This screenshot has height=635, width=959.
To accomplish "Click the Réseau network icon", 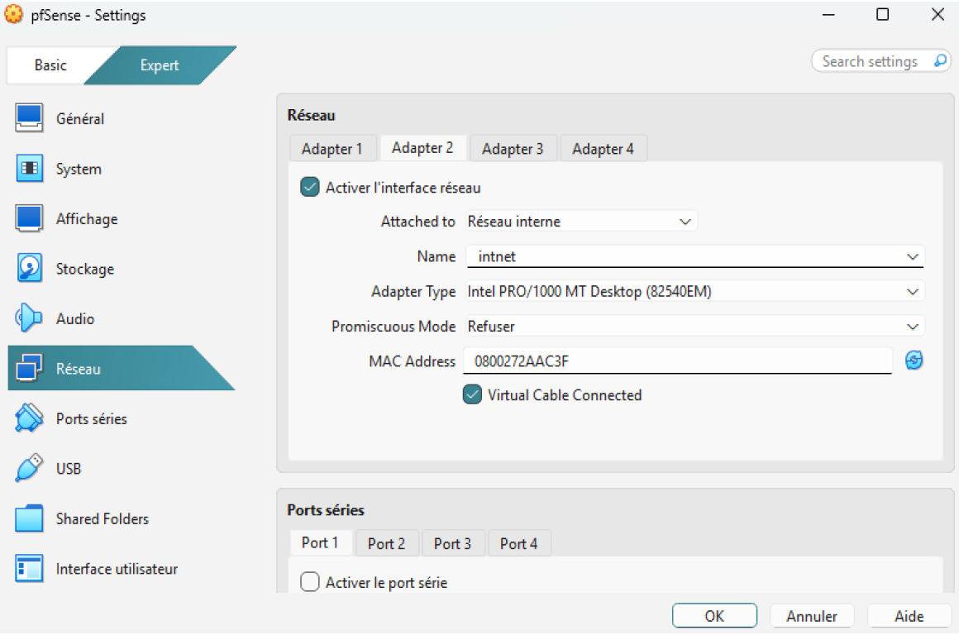I will (29, 368).
